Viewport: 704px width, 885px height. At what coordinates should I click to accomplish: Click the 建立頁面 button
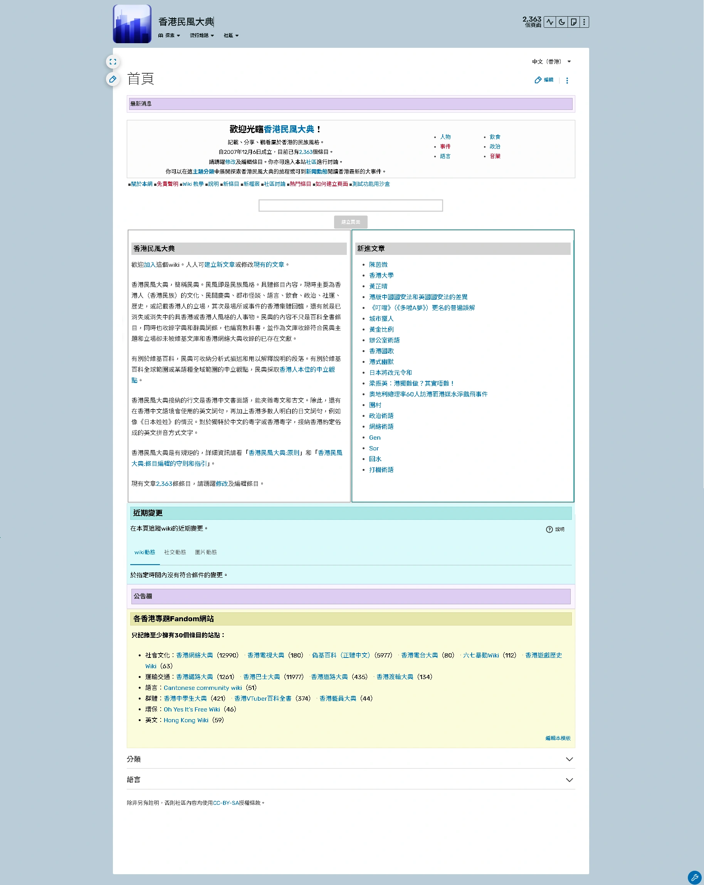pos(351,222)
